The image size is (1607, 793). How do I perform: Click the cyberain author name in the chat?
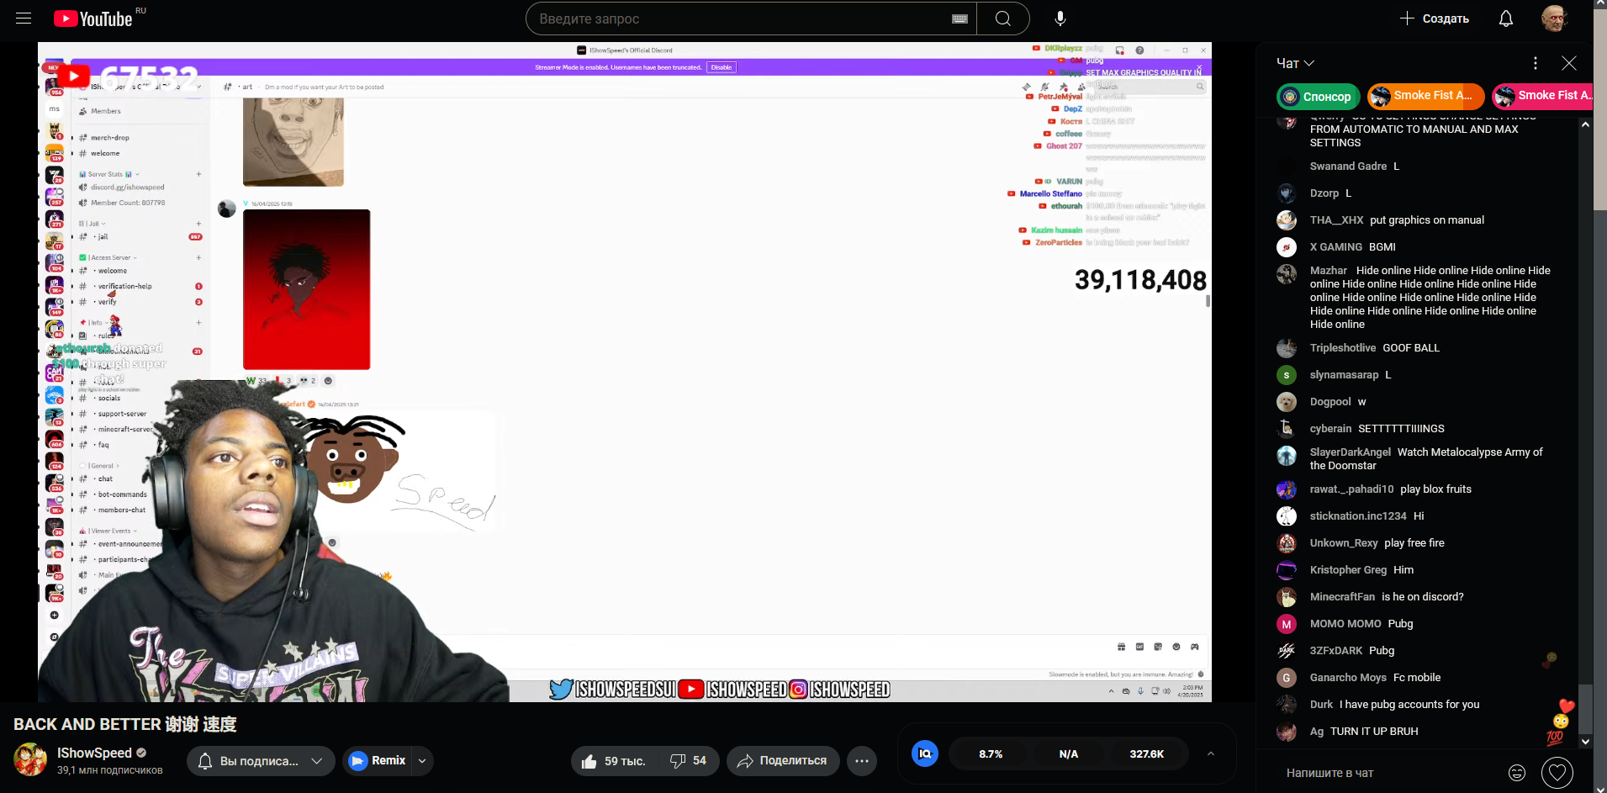(x=1330, y=429)
